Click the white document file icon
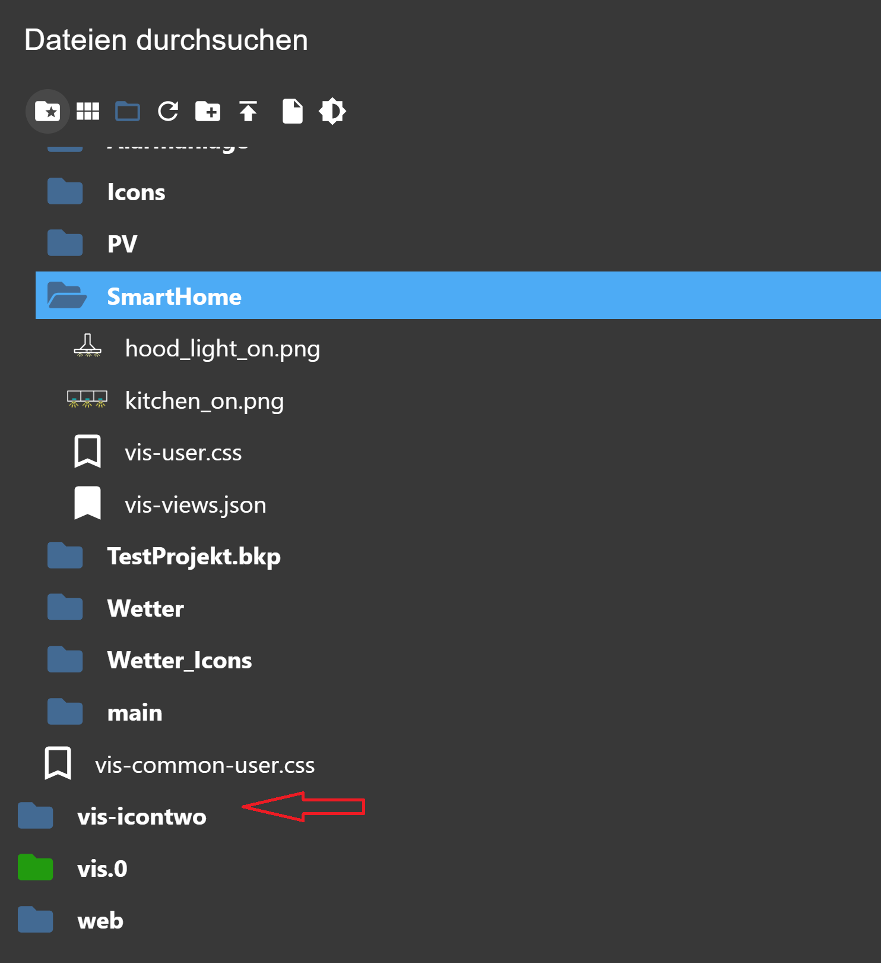 [x=292, y=111]
